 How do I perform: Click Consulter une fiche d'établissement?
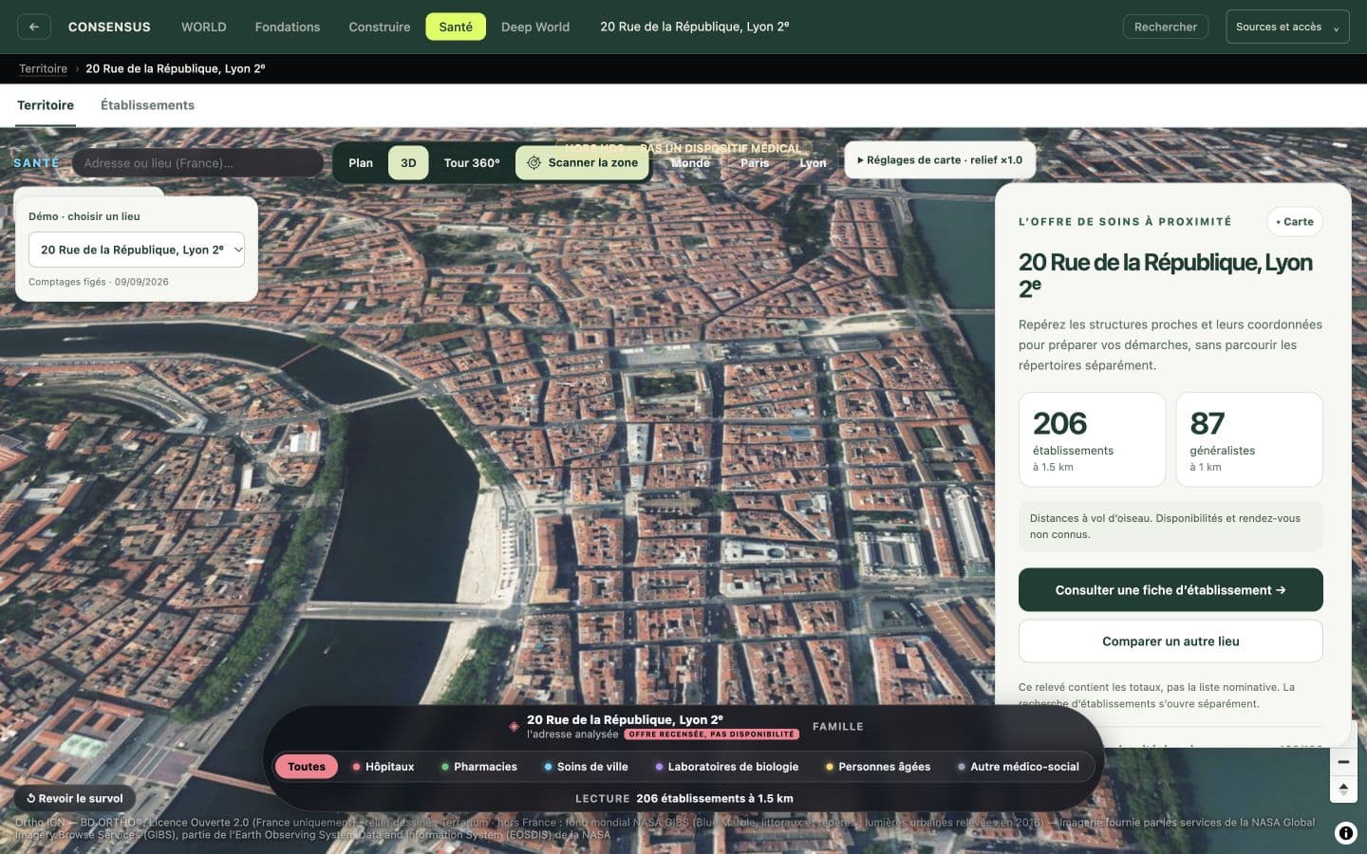1170,590
